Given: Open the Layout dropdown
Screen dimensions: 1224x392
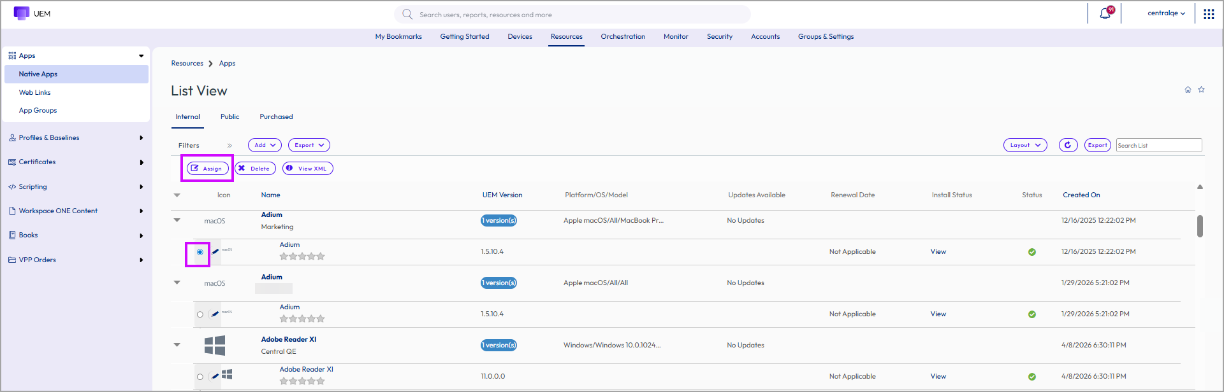Looking at the screenshot, I should pos(1025,145).
